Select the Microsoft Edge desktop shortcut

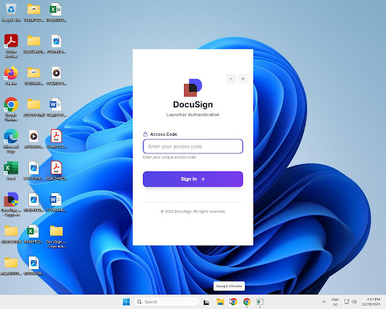point(11,141)
